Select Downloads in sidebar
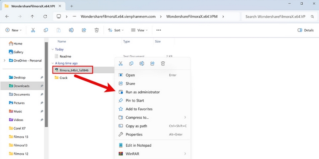Screen dimensions: 319x159 [22, 86]
